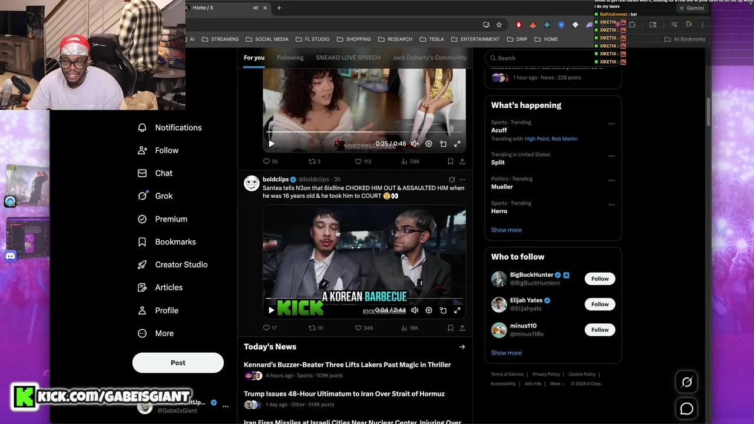The height and width of the screenshot is (424, 754).
Task: Like the top post with 113 likes
Action: pos(363,161)
